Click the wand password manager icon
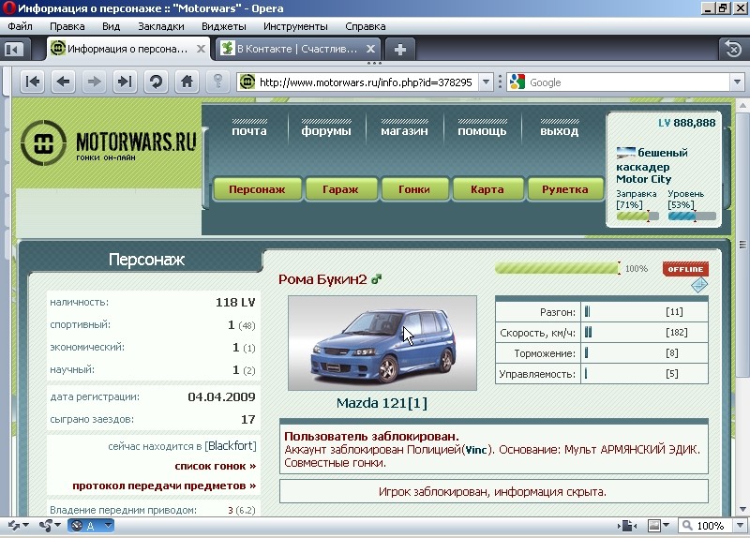The width and height of the screenshot is (750, 538). coord(217,82)
